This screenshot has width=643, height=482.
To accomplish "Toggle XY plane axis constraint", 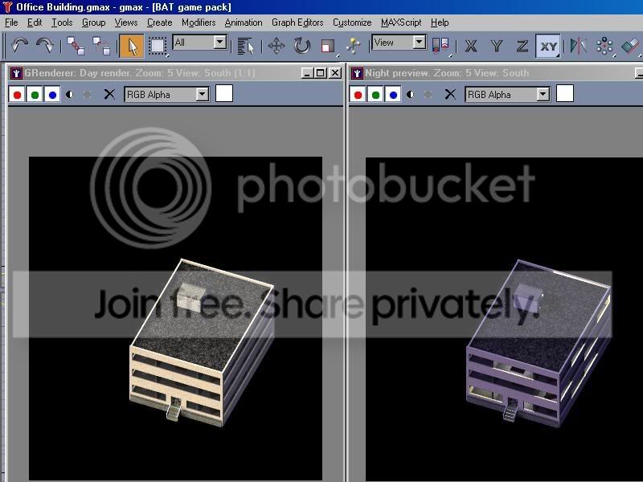I will click(x=548, y=46).
